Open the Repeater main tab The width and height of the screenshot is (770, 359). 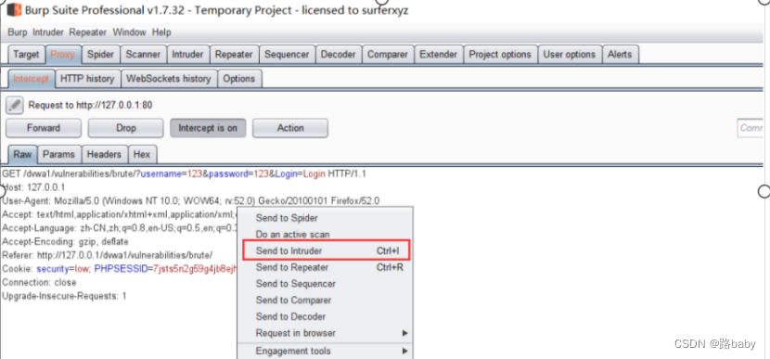point(234,55)
